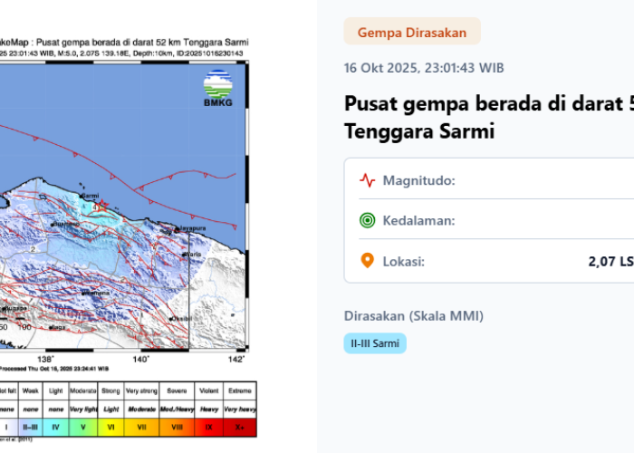Image resolution: width=634 pixels, height=453 pixels.
Task: Click the green Kedalaman target icon
Action: tap(367, 220)
